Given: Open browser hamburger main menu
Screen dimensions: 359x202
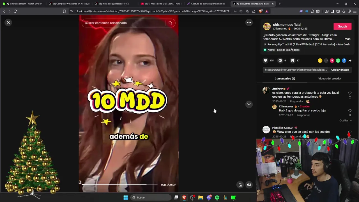Looking at the screenshot, I should [x=355, y=11].
